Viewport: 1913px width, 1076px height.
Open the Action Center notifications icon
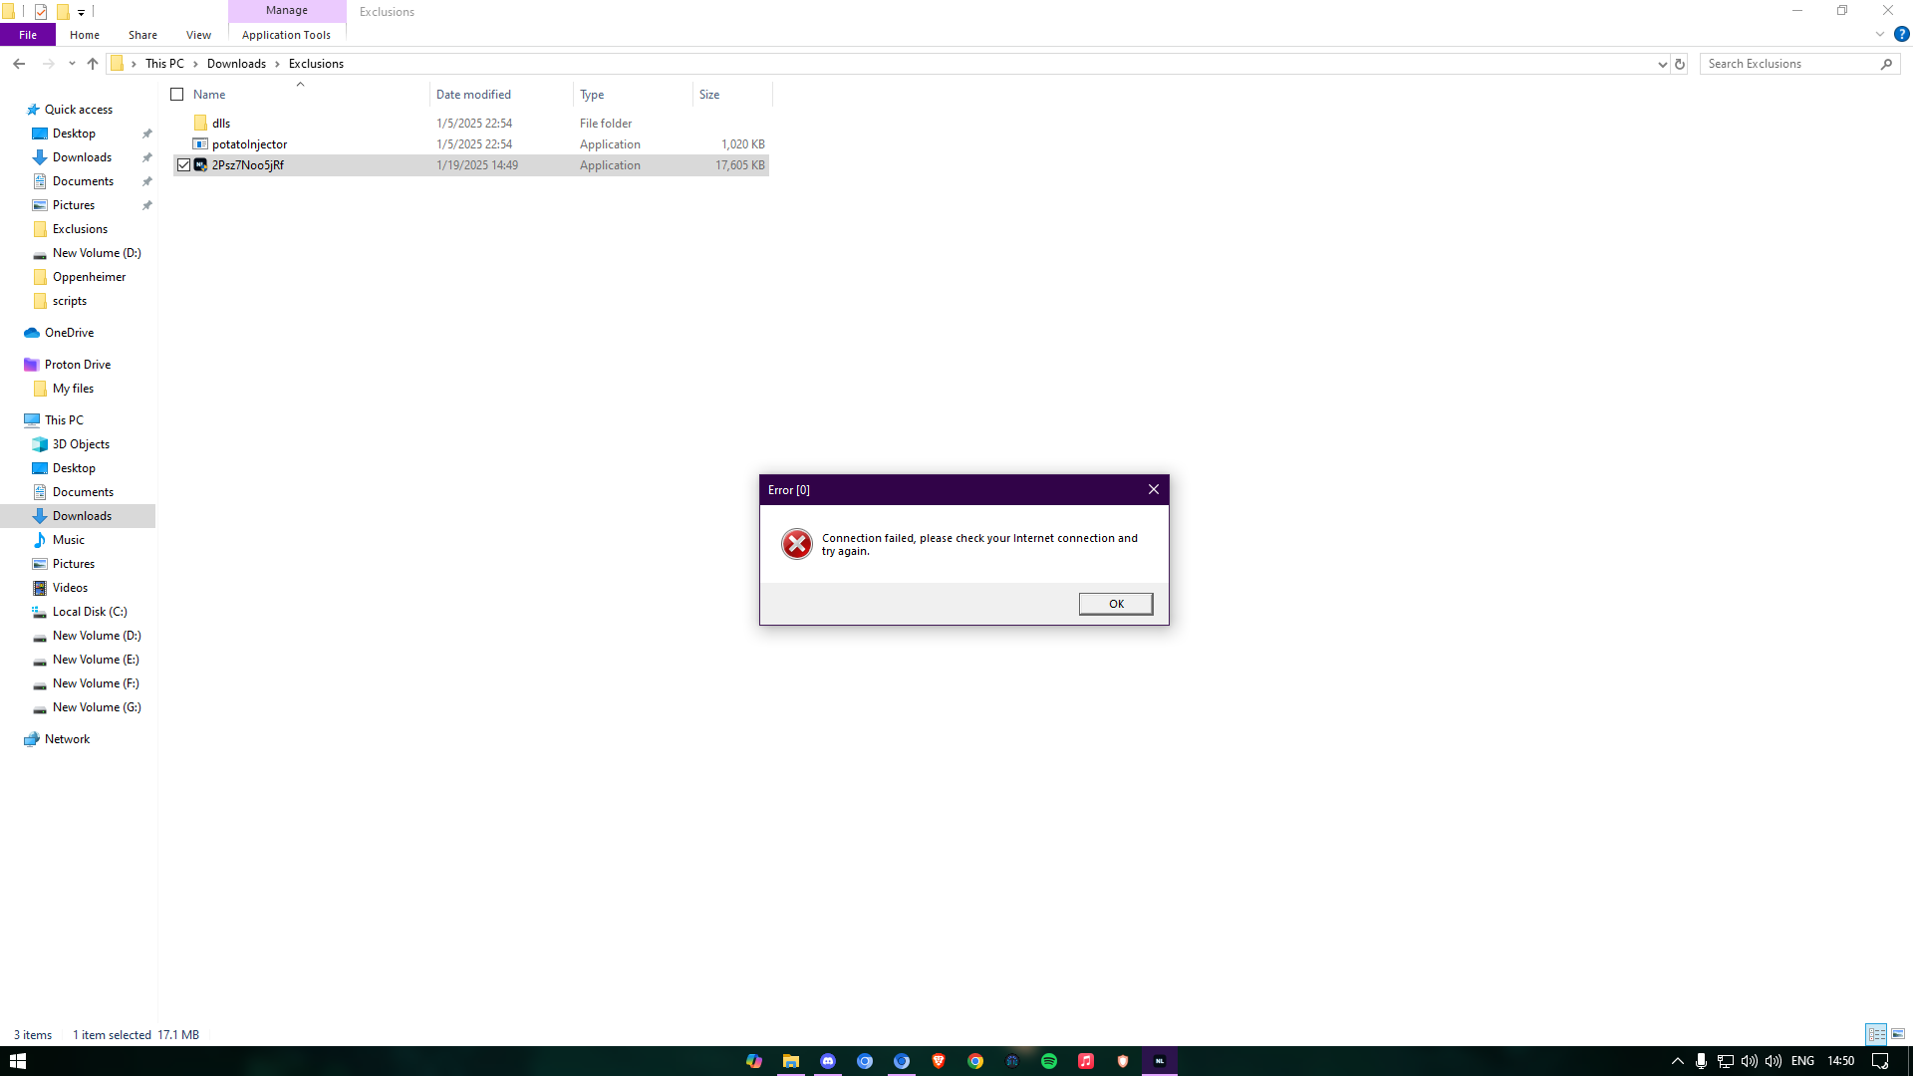coord(1880,1061)
